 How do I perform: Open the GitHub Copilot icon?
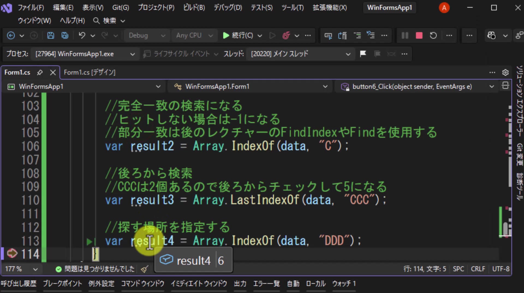[492, 35]
